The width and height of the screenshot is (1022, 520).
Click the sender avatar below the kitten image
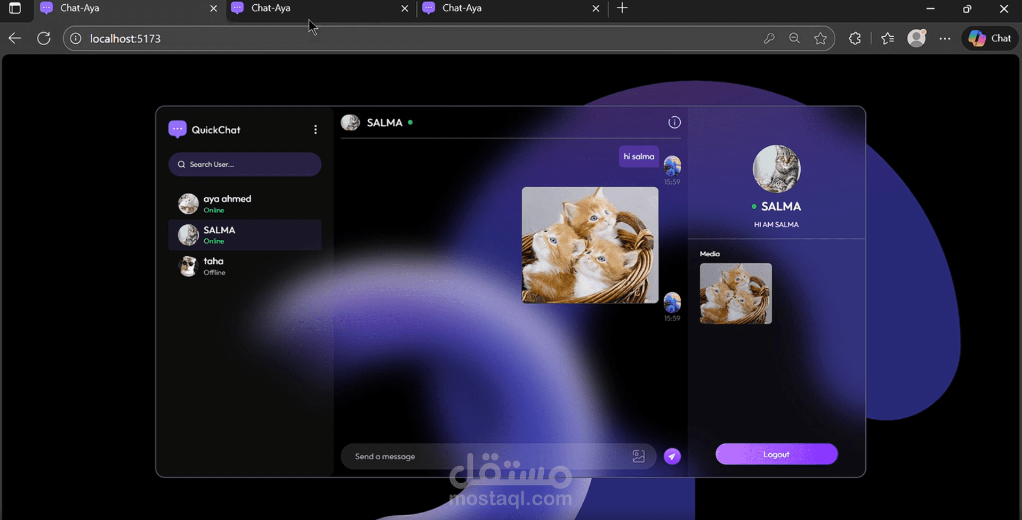672,302
